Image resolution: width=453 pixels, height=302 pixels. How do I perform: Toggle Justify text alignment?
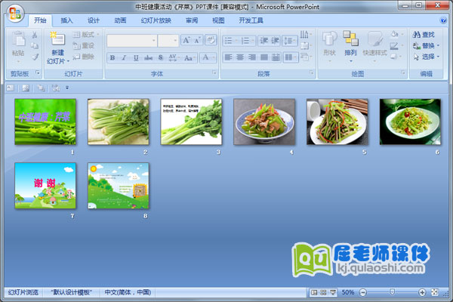[263, 57]
